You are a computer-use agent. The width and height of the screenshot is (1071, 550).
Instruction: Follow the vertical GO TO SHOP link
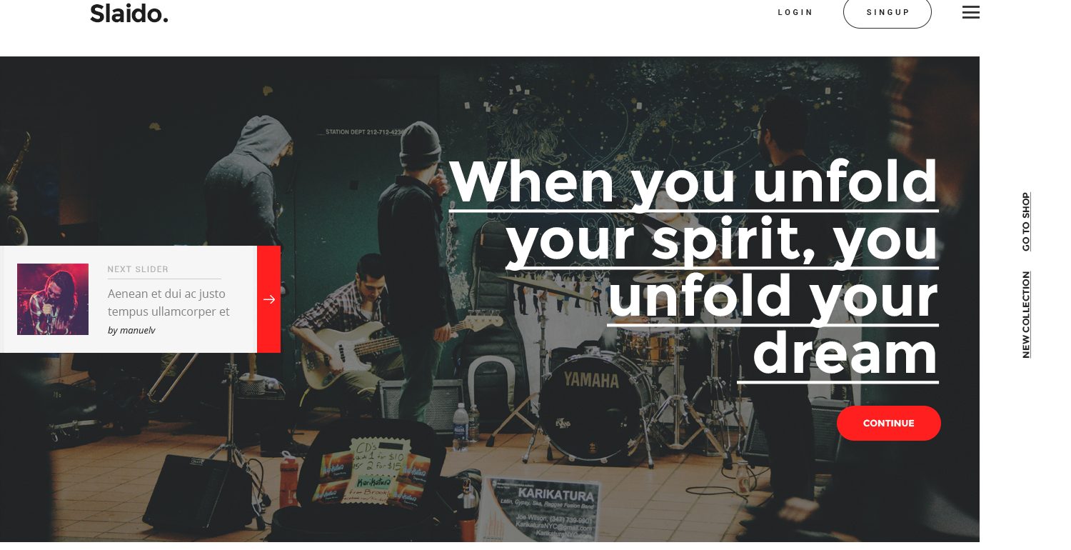[x=1026, y=221]
